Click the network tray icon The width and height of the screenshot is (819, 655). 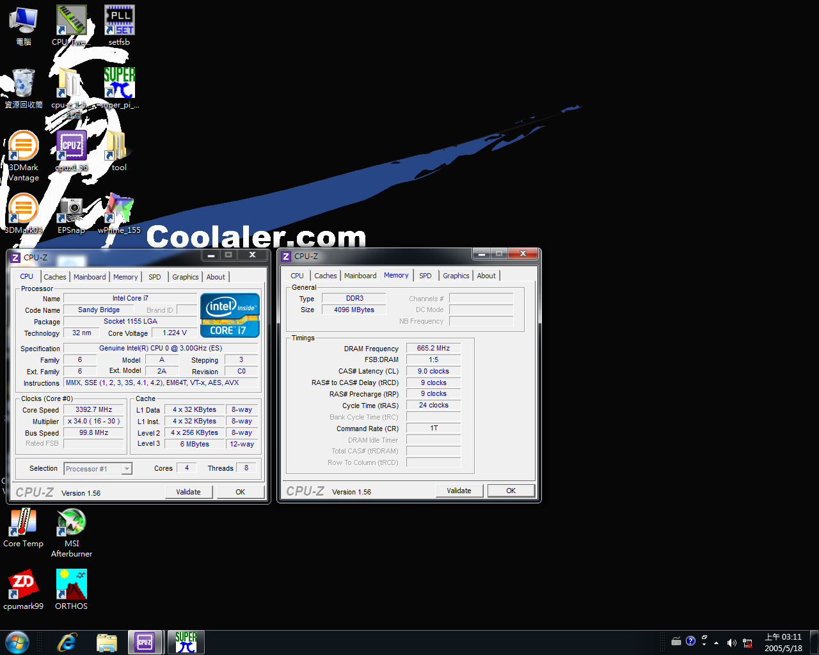pyautogui.click(x=747, y=642)
